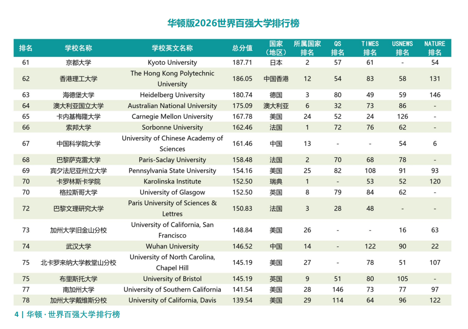The image size is (468, 329).
Task: Click the NATURE排名 column header
Action: [435, 48]
